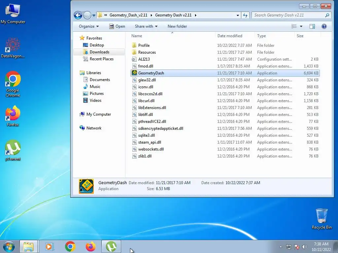Select the websockets.dll file
Viewport: 338px width, 253px height.
(225, 149)
